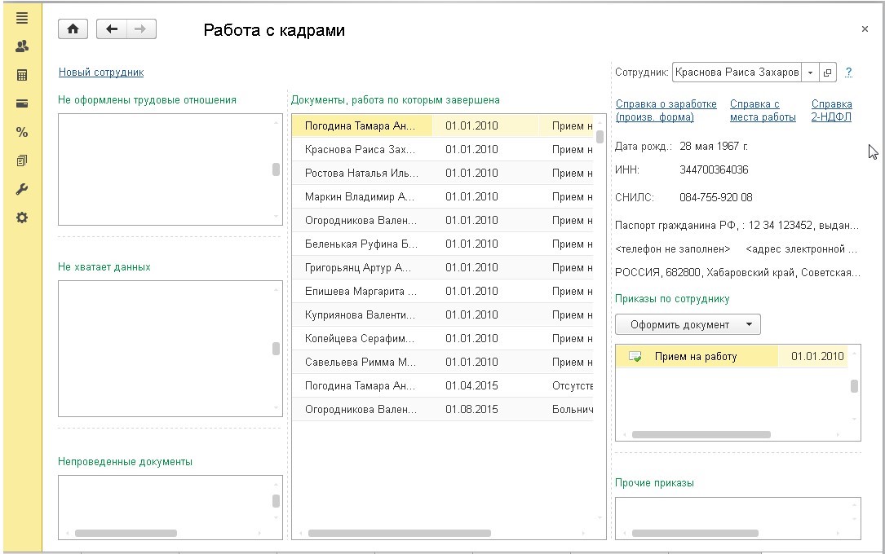This screenshot has height=554, width=885.
Task: Select the Маркин Владимир А... row
Action: pyautogui.click(x=442, y=197)
